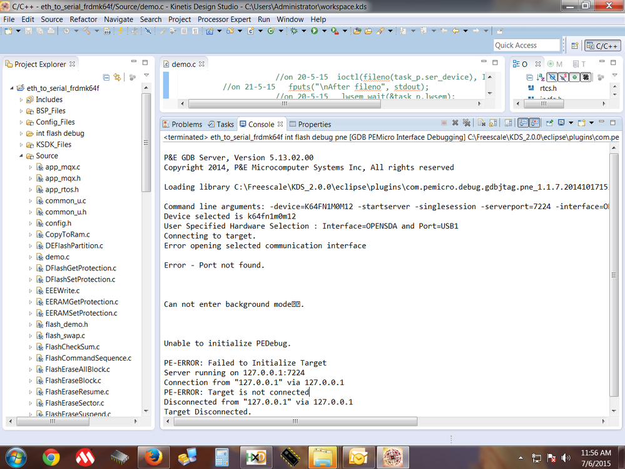Screen dimensions: 625x469
Task: Click Display Selected Console icon
Action: tap(561, 123)
